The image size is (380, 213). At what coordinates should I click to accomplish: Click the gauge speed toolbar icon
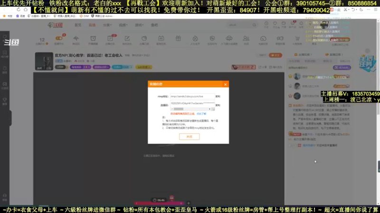263,38
